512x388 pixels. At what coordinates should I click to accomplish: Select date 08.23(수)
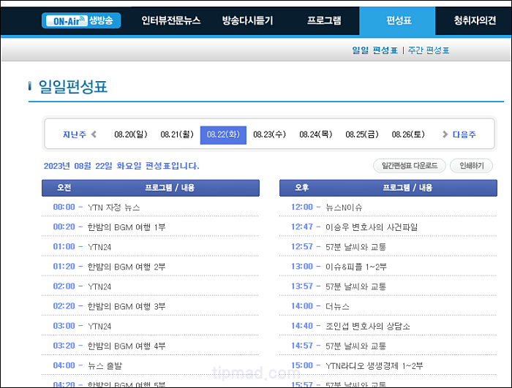tap(269, 134)
